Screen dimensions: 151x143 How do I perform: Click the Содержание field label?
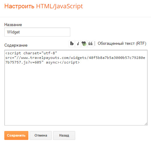coord(16,45)
